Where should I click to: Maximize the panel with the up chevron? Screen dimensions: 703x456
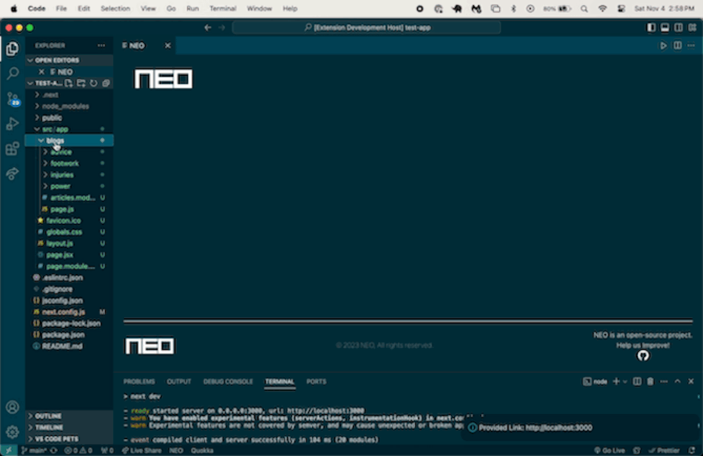678,382
